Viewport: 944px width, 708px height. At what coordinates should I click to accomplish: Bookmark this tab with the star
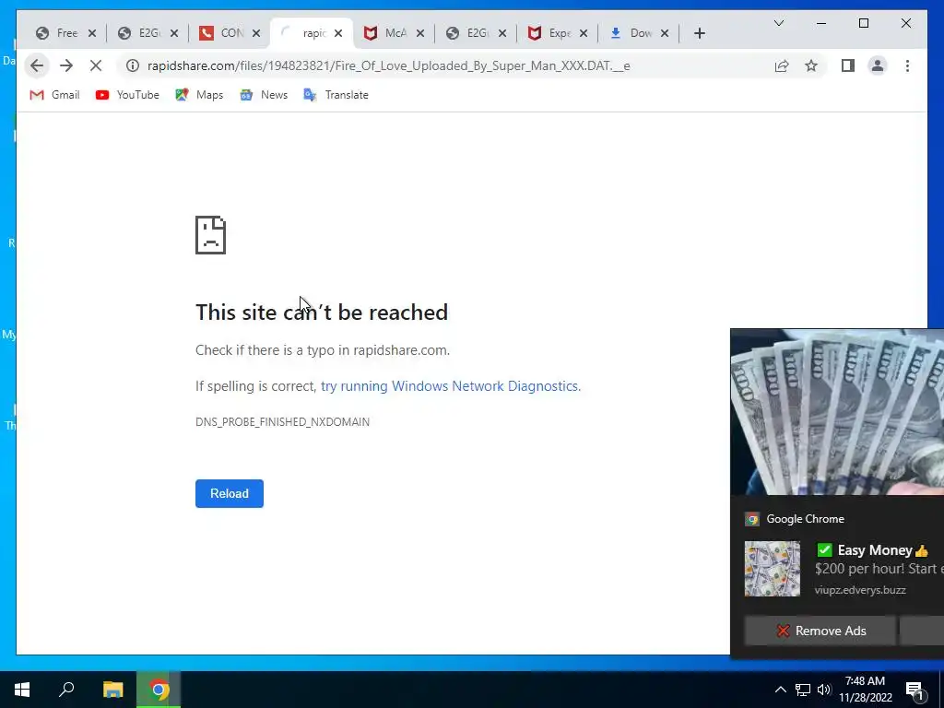coord(811,65)
